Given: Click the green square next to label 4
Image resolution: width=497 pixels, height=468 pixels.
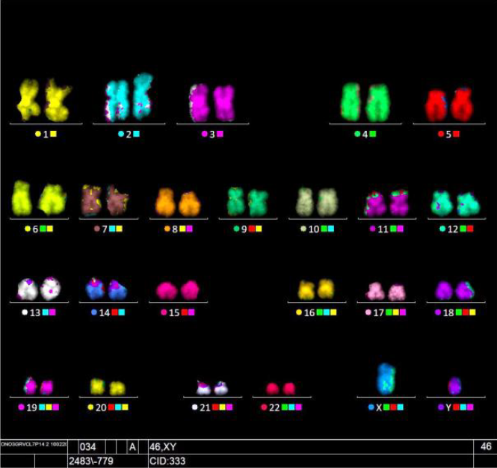Looking at the screenshot, I should 372,135.
